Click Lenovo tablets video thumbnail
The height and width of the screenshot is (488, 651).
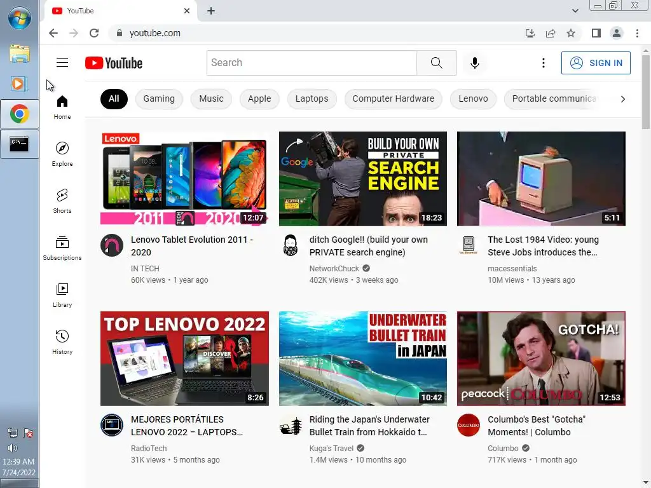[x=184, y=179]
